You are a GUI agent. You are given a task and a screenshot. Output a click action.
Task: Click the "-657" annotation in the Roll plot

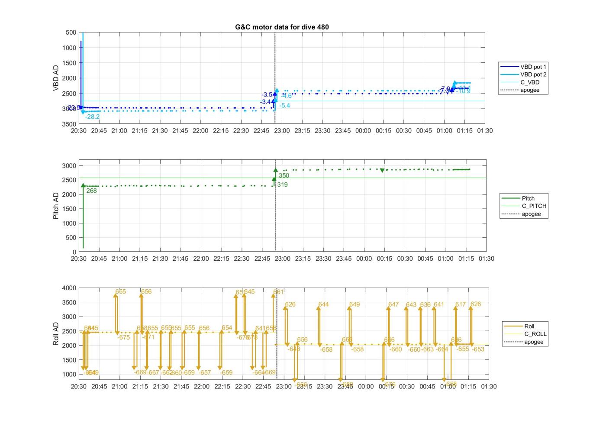click(204, 372)
